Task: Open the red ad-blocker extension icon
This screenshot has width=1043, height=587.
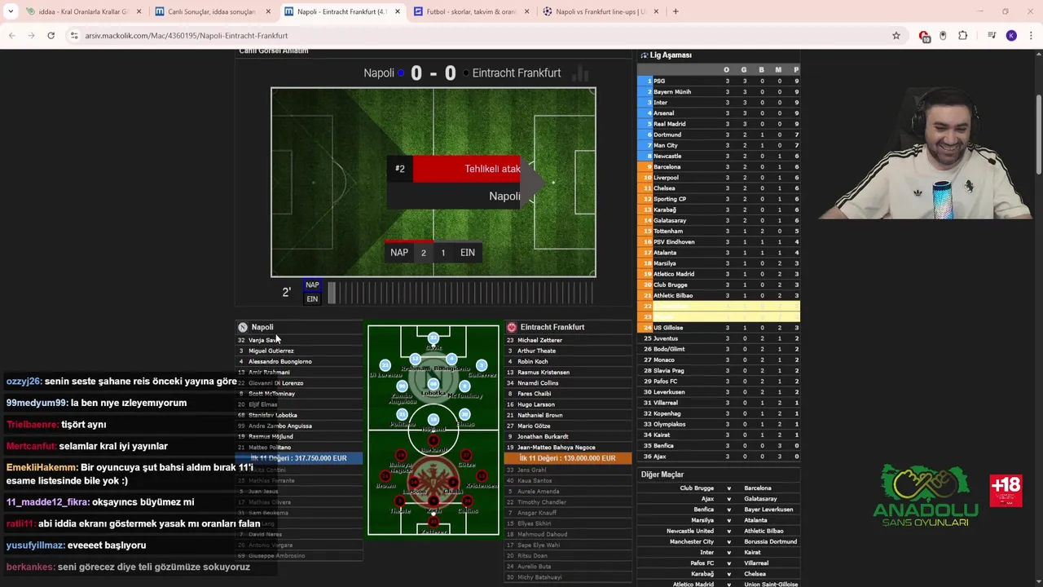Action: coord(924,36)
